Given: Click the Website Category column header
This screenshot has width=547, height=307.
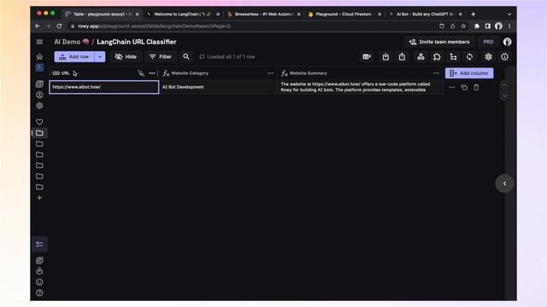Looking at the screenshot, I should coord(219,73).
